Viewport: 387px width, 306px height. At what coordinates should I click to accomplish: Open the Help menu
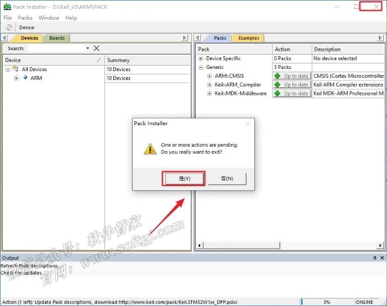tap(71, 18)
